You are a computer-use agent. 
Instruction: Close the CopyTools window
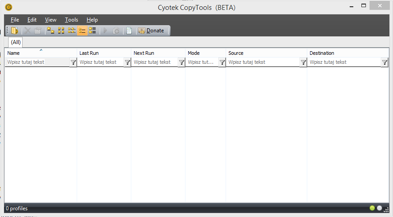[x=380, y=5]
